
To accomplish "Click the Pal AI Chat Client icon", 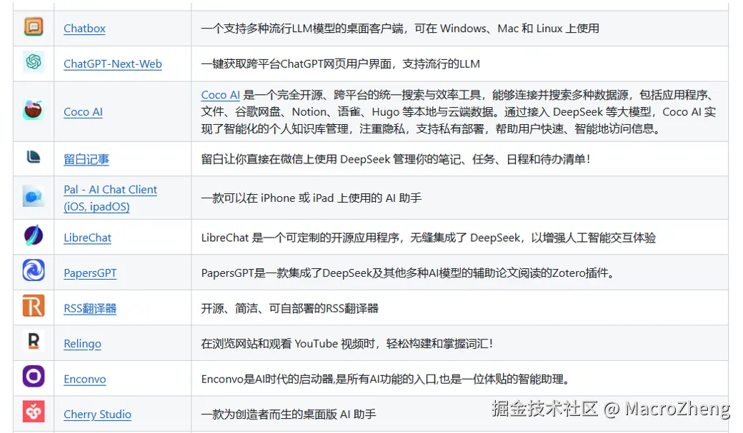I will coord(33,196).
